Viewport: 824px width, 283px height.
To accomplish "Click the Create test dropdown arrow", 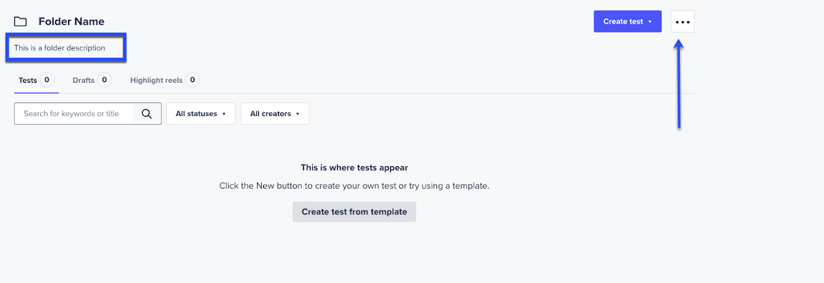I will [x=650, y=22].
